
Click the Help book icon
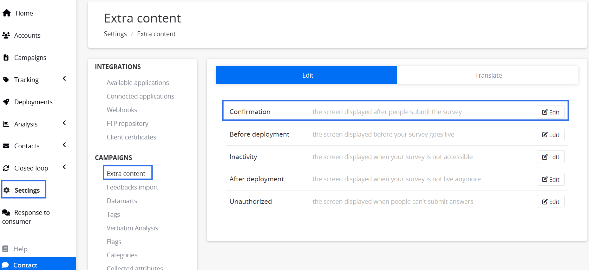[5, 249]
